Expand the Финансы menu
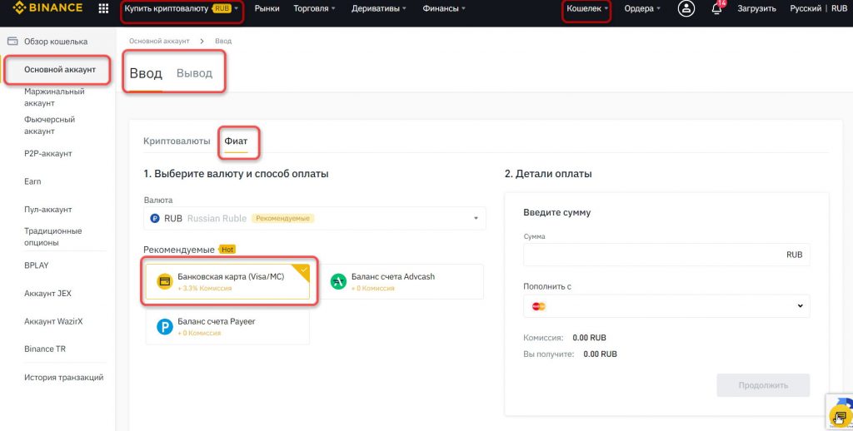 pos(444,8)
